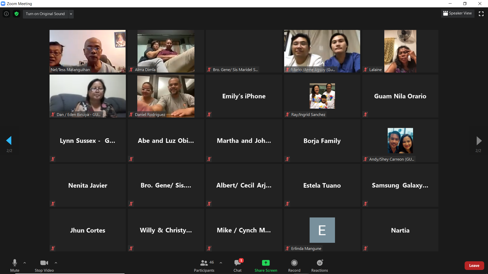Click Nenita Javier participant tile
The image size is (488, 274).
(x=87, y=185)
